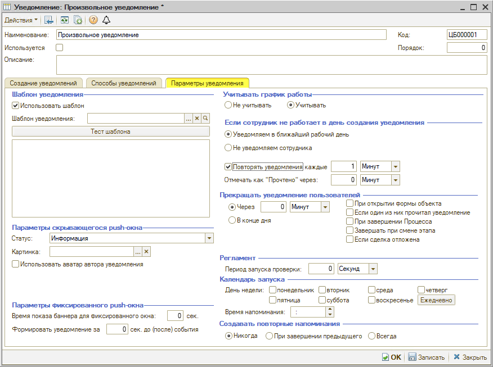Open picker with ellipsis next to Картинка
Image resolution: width=493 pixels, height=367 pixels.
[137, 251]
